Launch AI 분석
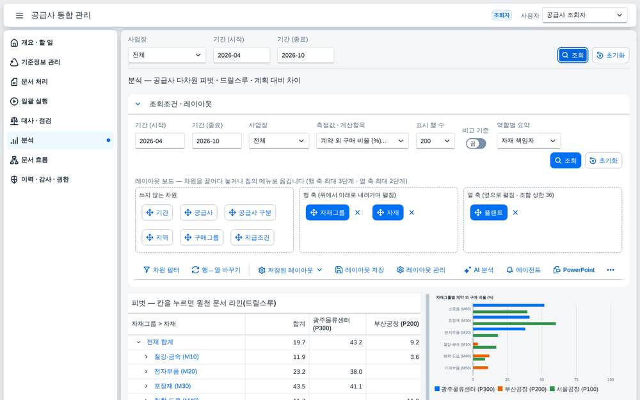 [478, 270]
